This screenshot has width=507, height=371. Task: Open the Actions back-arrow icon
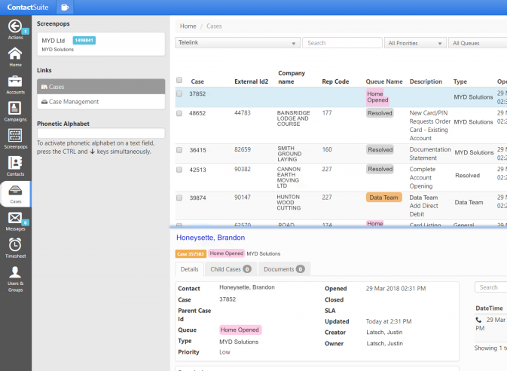[x=15, y=26]
